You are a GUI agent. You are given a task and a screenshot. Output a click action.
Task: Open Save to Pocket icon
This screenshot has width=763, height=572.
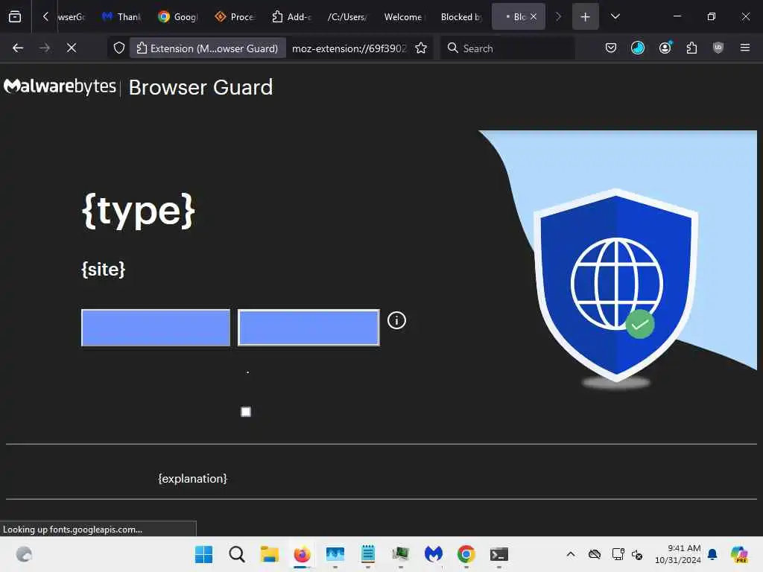pos(611,48)
